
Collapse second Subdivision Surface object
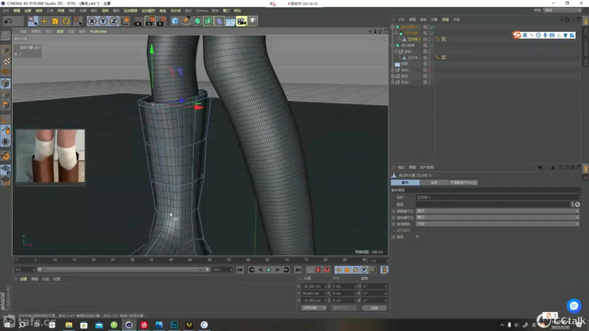pyautogui.click(x=392, y=45)
